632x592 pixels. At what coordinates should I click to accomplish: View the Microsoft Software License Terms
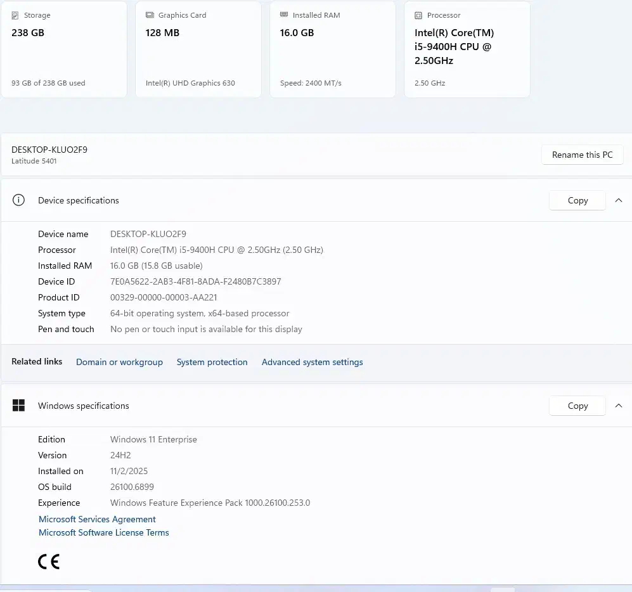point(104,532)
